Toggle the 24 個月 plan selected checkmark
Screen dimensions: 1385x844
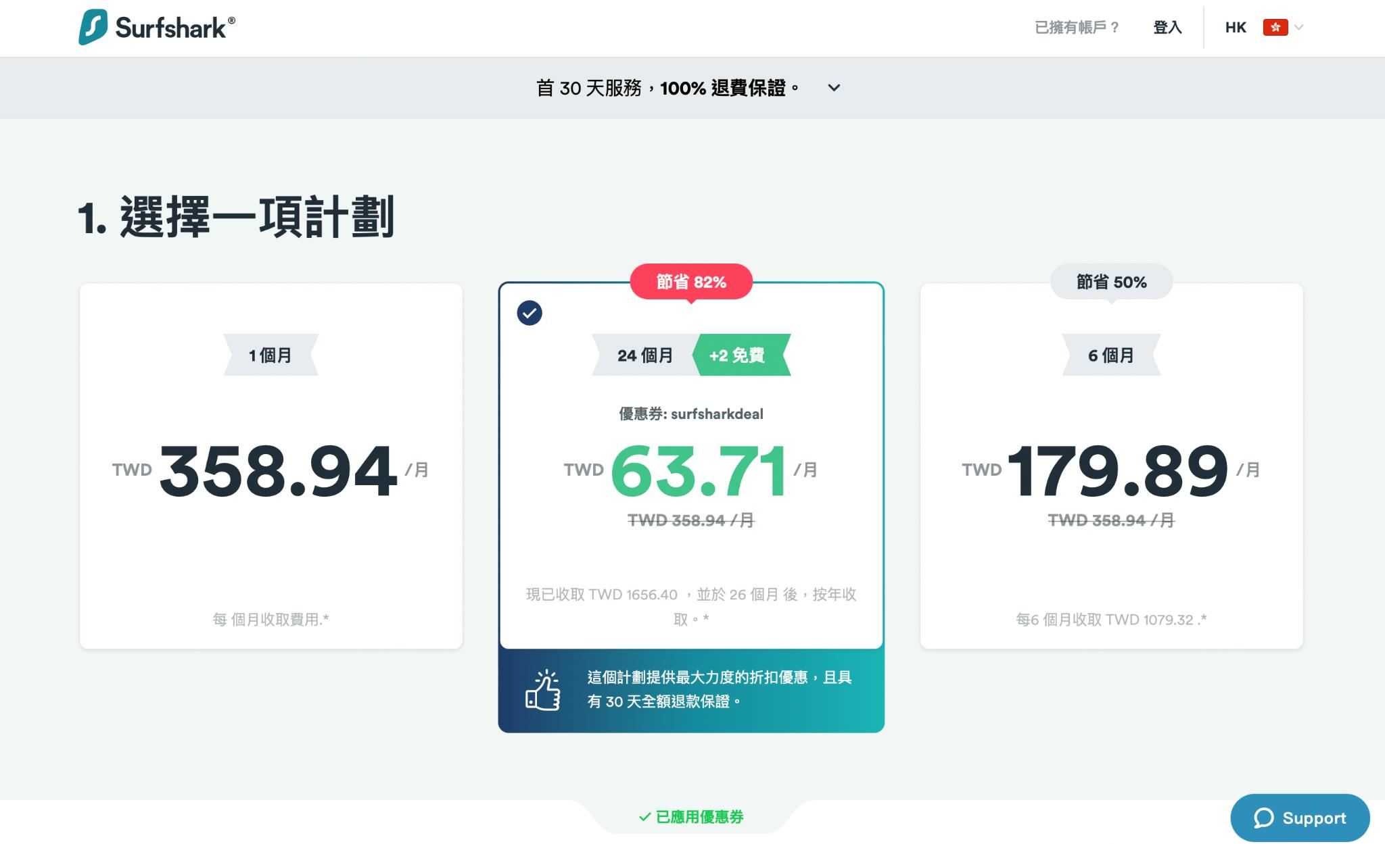click(530, 313)
